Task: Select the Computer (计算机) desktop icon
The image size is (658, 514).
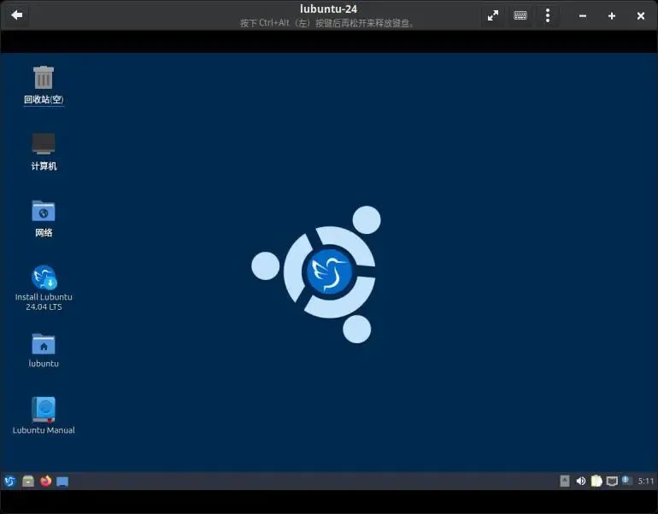Action: [44, 151]
